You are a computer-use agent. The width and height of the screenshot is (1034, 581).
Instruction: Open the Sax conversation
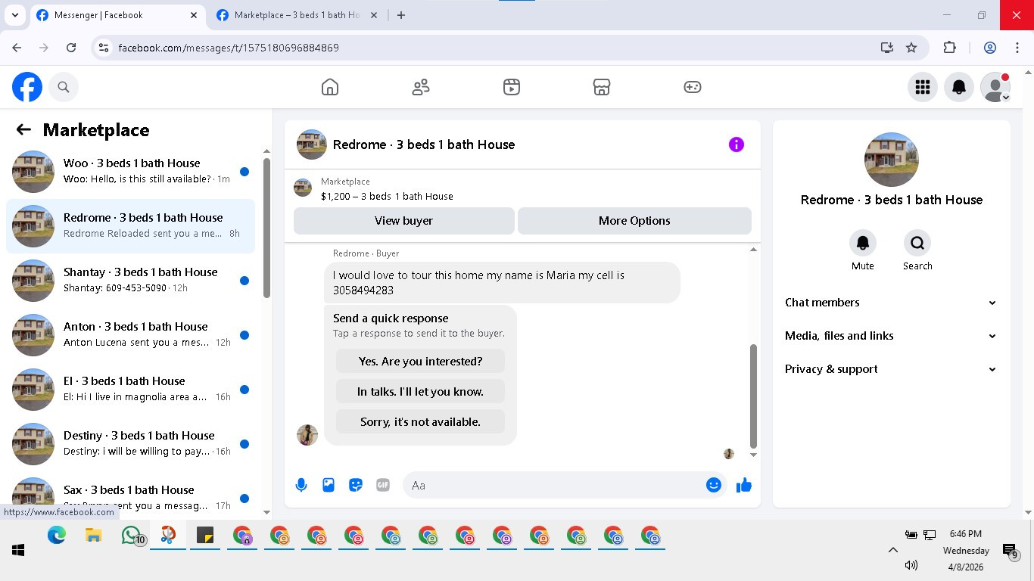point(130,497)
